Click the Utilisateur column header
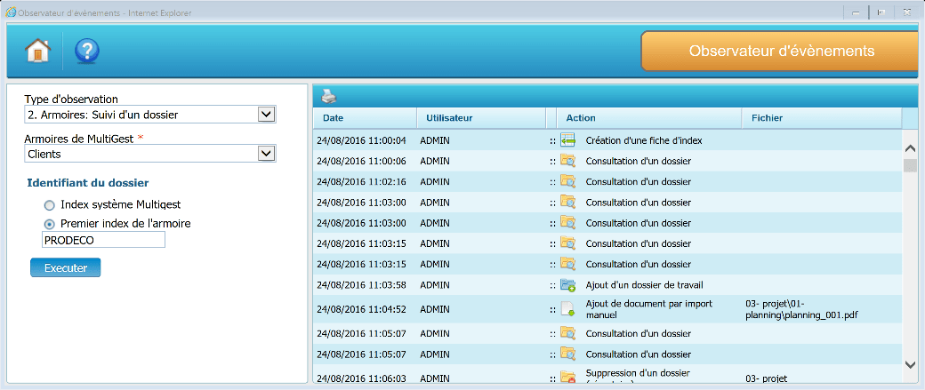 click(448, 118)
